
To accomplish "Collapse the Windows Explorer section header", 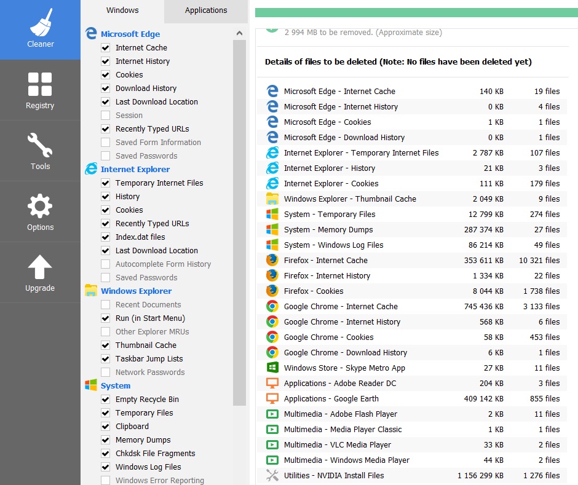I will tap(136, 291).
